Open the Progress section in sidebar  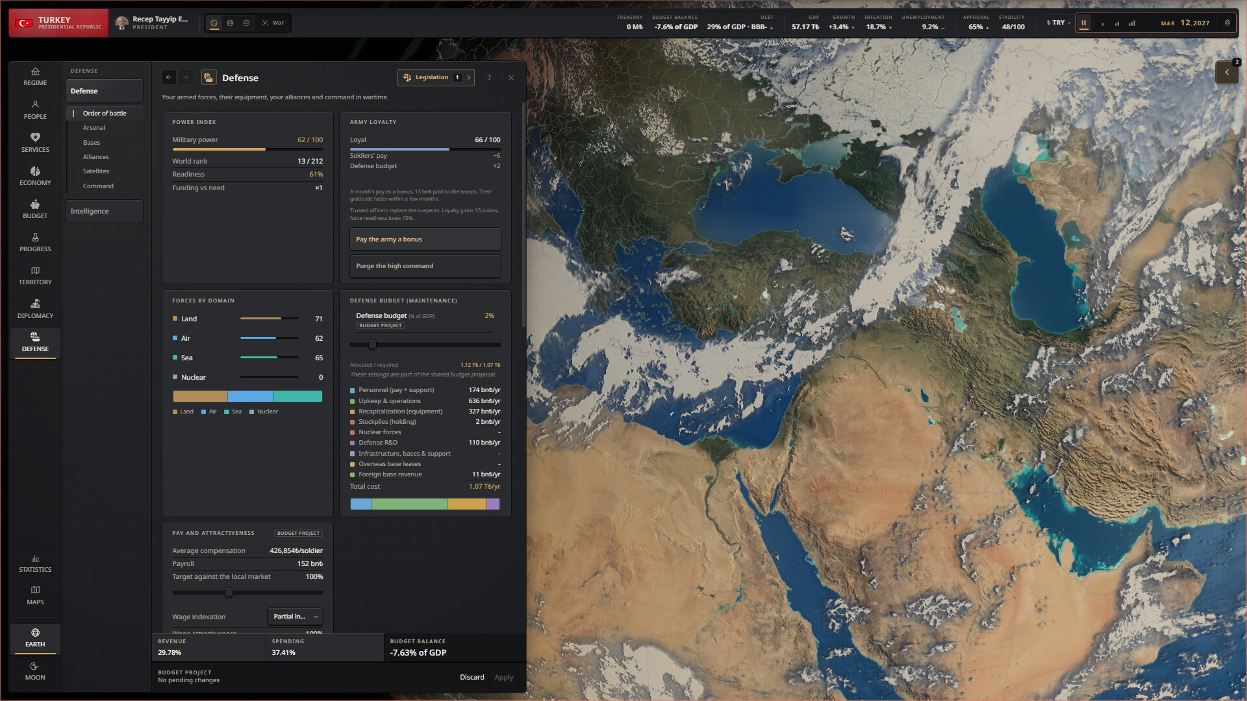pos(35,242)
